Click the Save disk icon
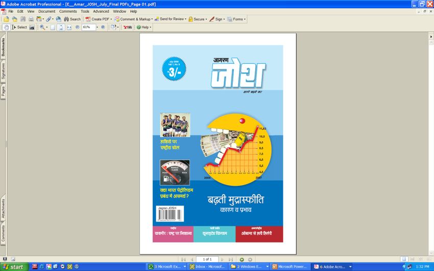The height and width of the screenshot is (271, 434). (x=23, y=19)
